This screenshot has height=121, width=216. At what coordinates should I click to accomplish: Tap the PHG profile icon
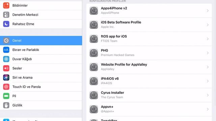pos(94,53)
